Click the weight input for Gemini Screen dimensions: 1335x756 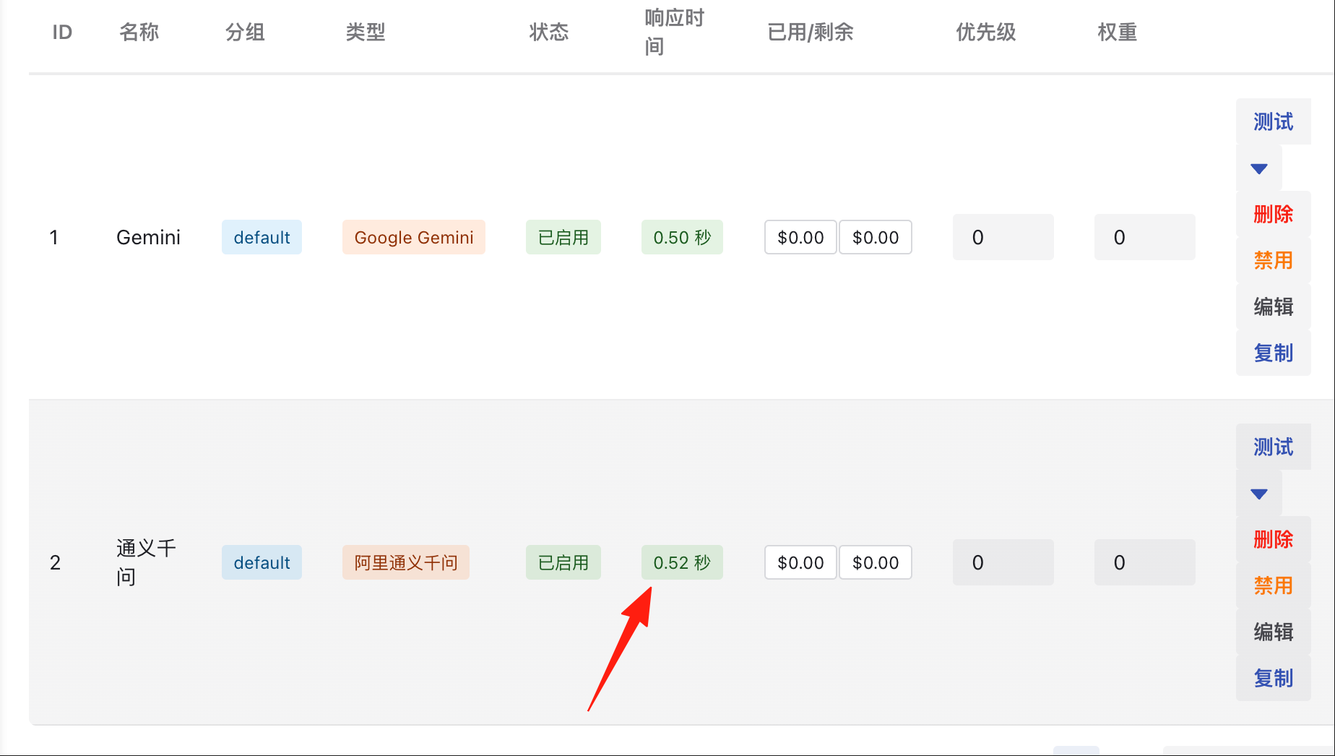click(1144, 237)
